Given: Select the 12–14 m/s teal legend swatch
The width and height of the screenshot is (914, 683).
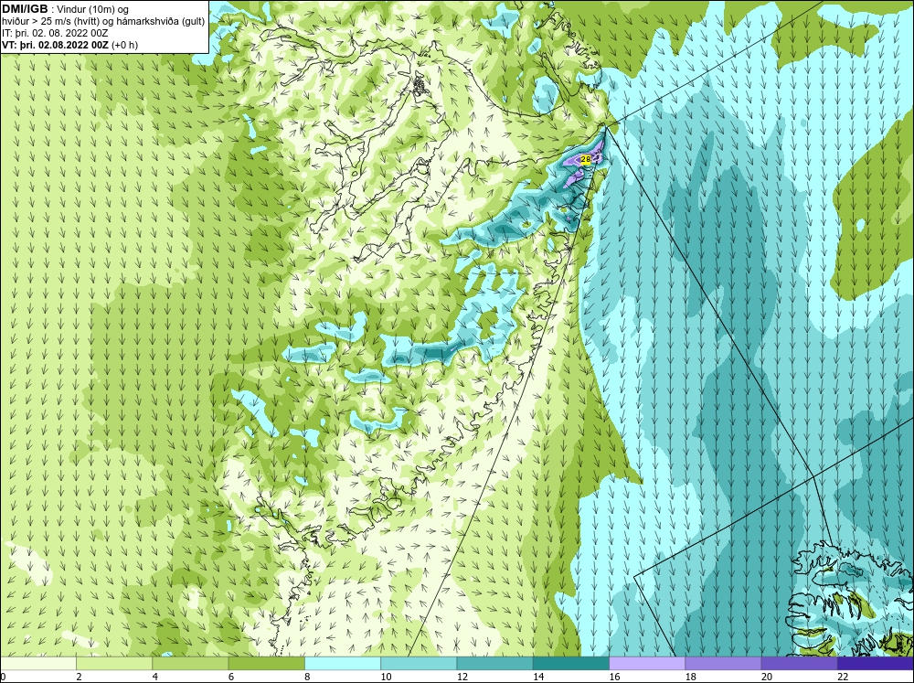Looking at the screenshot, I should [x=494, y=663].
